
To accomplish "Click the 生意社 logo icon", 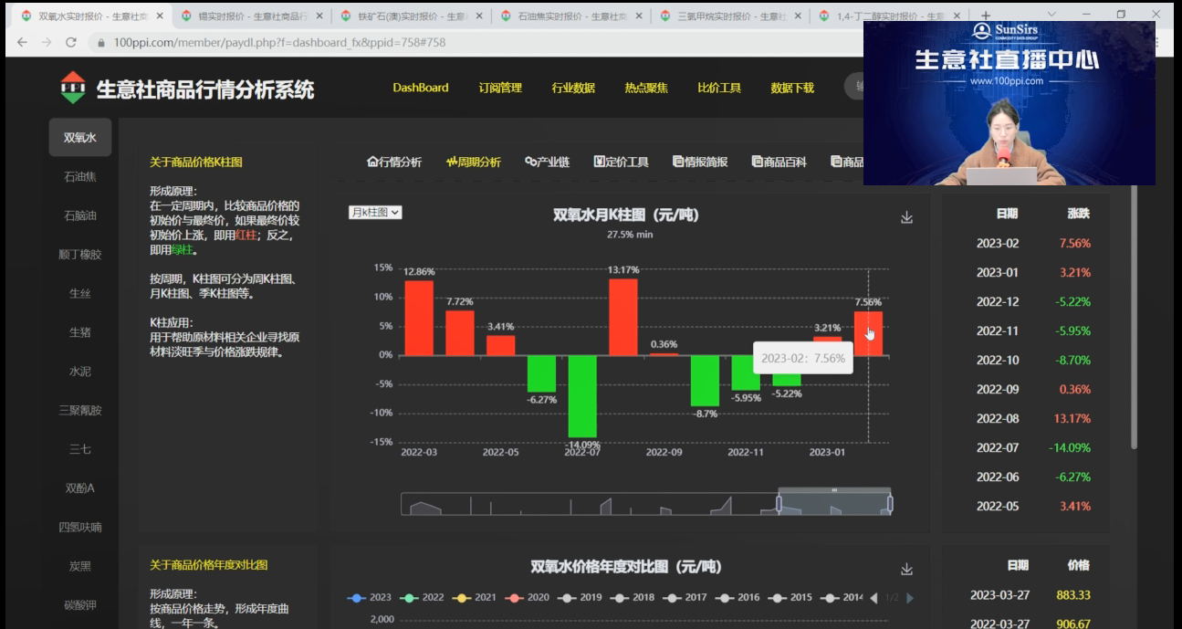I will [x=73, y=88].
